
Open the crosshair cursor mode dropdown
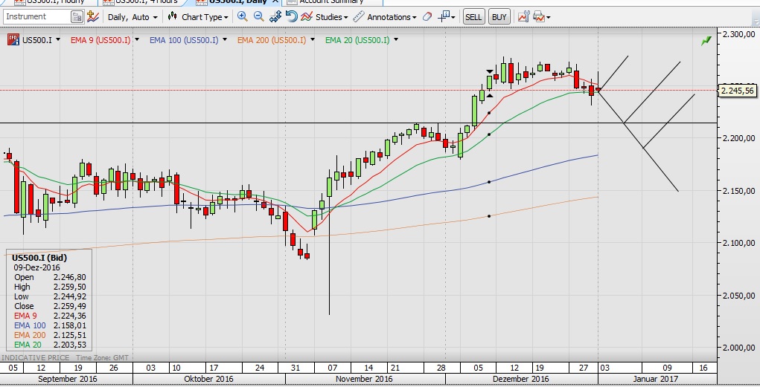tap(447, 17)
